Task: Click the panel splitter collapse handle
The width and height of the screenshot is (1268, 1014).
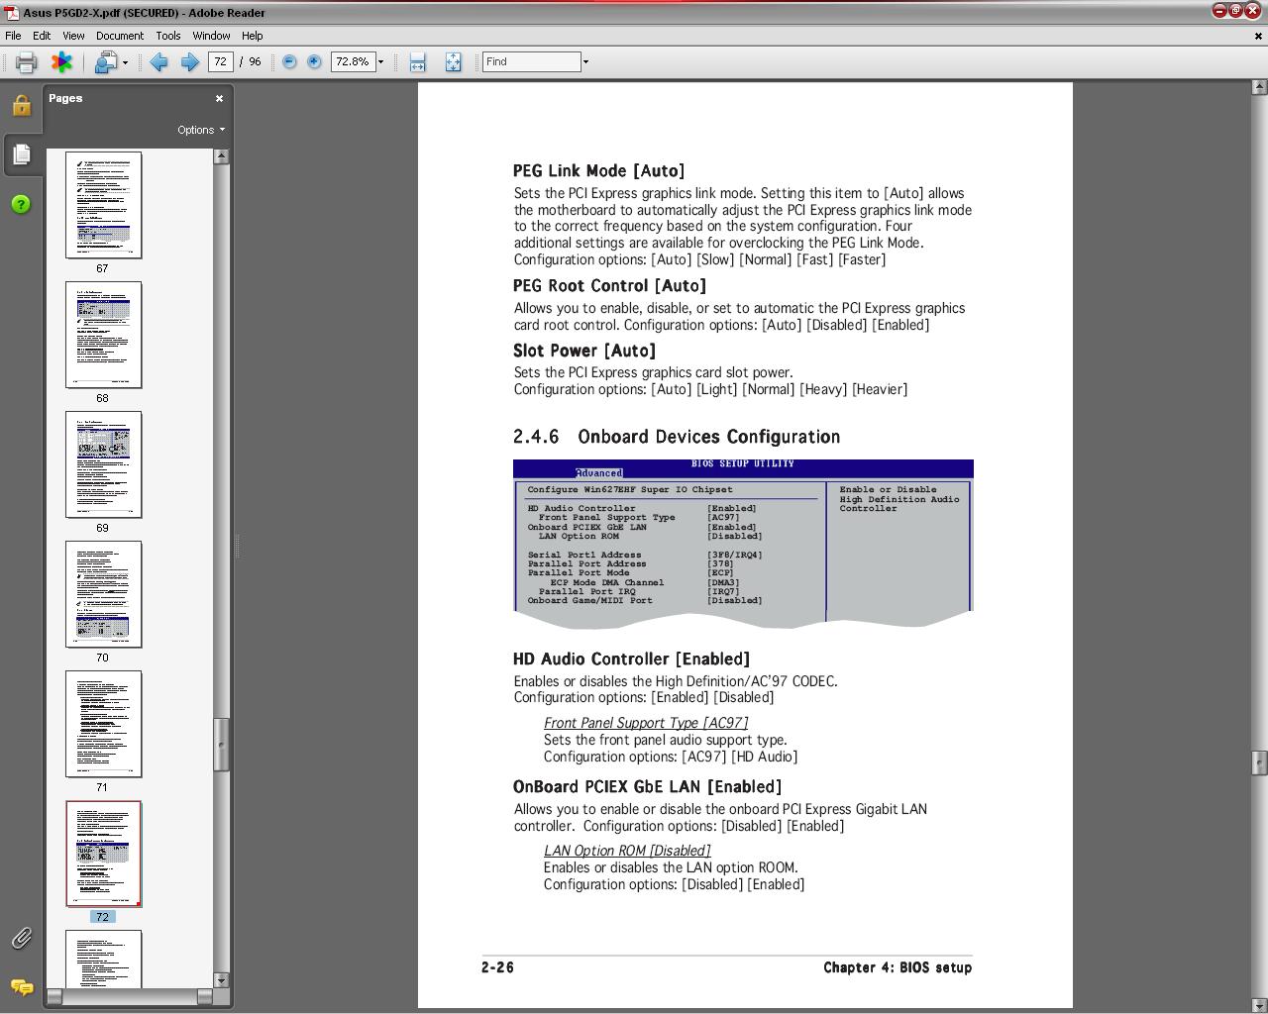Action: click(237, 545)
